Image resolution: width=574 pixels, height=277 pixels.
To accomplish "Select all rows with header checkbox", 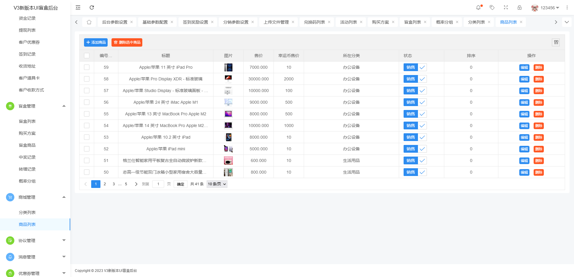I will pos(87,56).
